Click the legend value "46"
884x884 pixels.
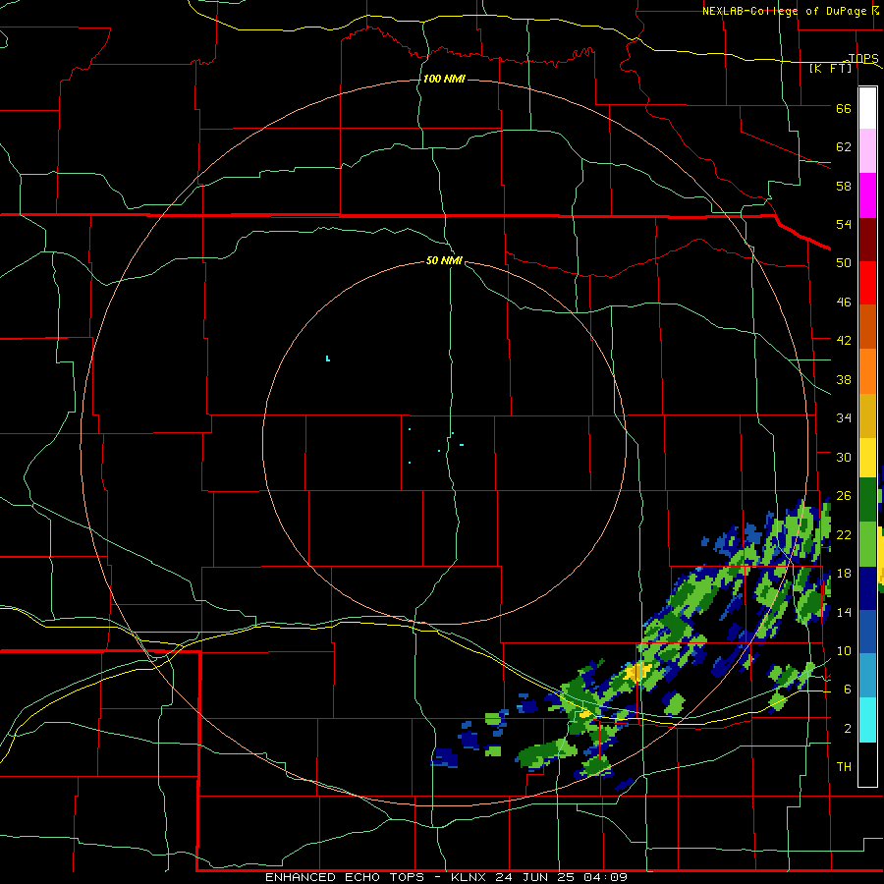[844, 303]
